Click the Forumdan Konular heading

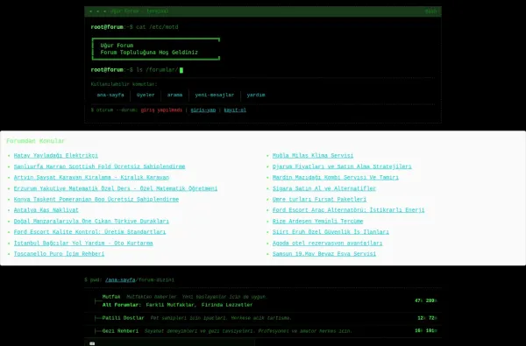[36, 141]
